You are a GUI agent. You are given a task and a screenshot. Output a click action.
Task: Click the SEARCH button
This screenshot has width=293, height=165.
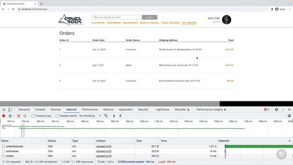(150, 17)
